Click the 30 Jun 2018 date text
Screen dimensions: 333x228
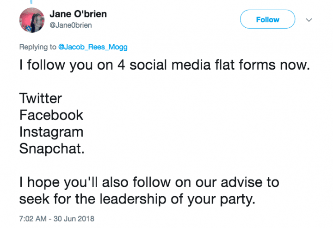[74, 218]
